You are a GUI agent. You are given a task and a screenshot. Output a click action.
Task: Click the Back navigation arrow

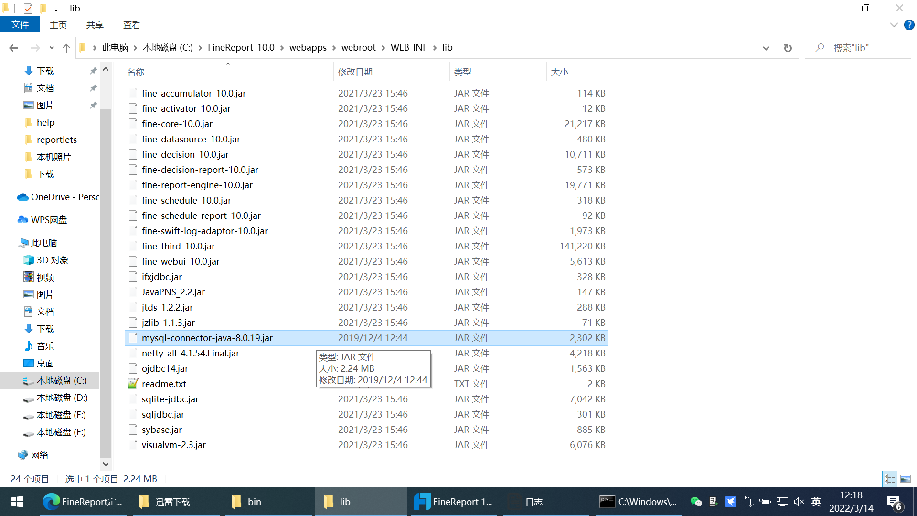(x=14, y=48)
